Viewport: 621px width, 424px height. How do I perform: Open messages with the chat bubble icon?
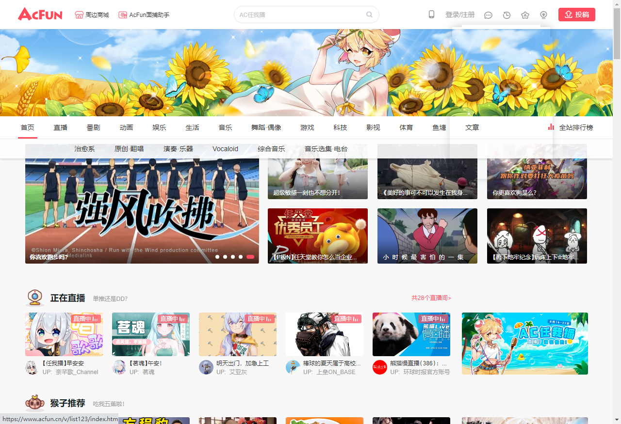point(488,15)
